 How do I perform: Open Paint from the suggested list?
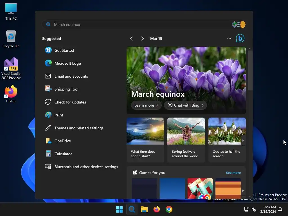coord(54,115)
